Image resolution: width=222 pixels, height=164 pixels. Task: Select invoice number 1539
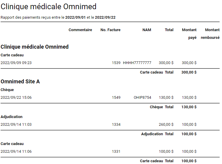point(116,63)
